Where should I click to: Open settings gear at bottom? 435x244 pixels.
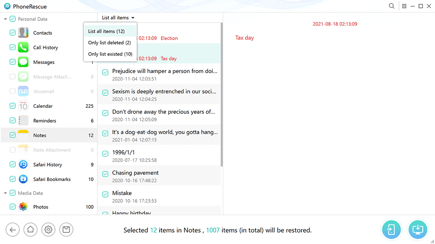tap(48, 230)
